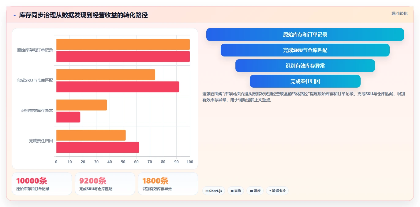This screenshot has height=207, width=420.
Task: Click the x-axis tick 0
Action: 56,162
